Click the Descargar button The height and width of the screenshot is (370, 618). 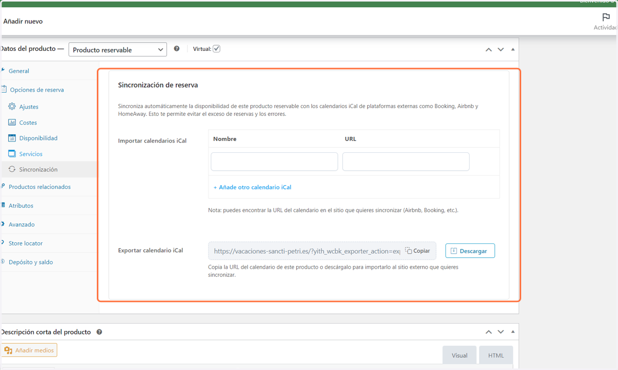click(x=470, y=251)
